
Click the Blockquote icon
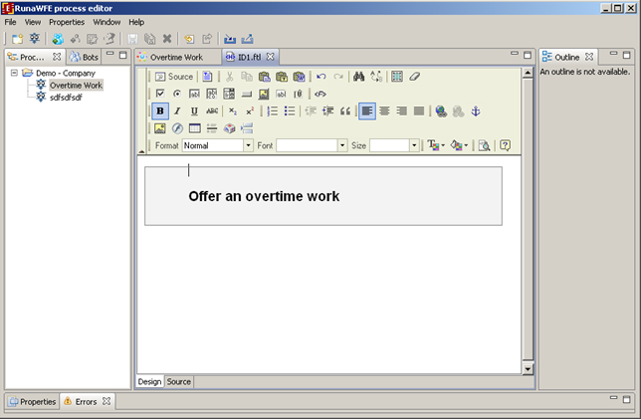tap(345, 111)
